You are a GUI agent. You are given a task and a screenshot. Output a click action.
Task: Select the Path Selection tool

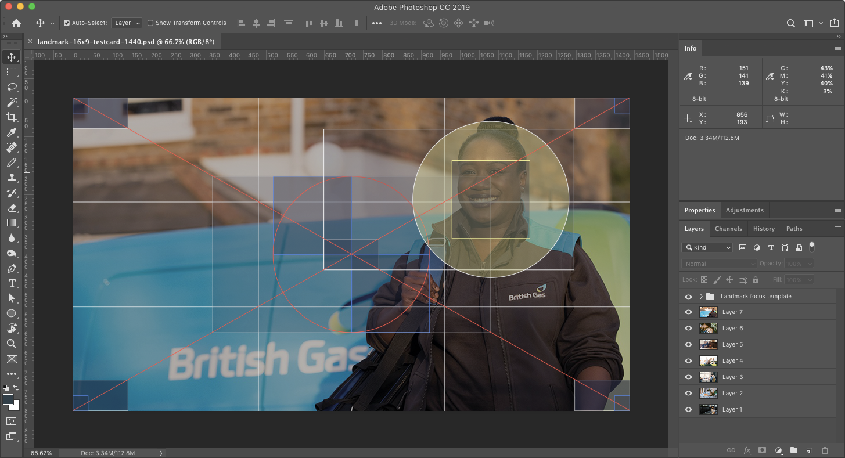pos(12,298)
